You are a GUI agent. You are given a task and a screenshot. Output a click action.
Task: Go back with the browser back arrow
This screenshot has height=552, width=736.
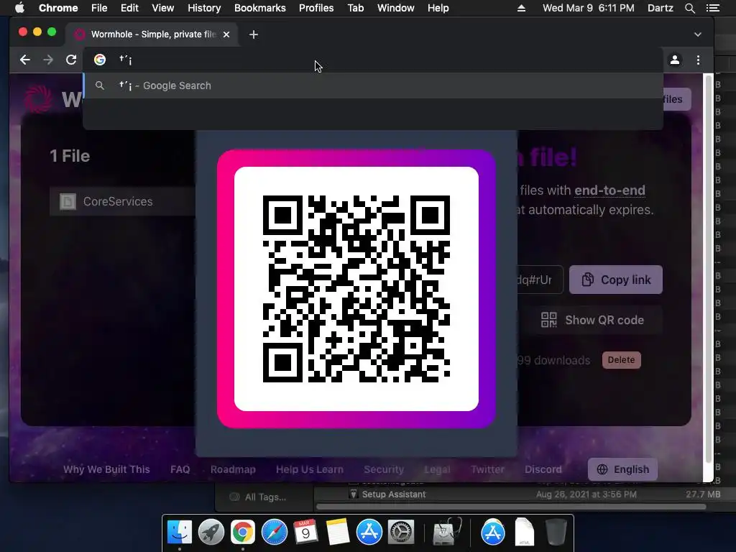(x=25, y=60)
